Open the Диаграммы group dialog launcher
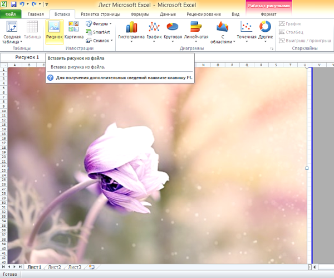This screenshot has height=278, width=334. [272, 49]
